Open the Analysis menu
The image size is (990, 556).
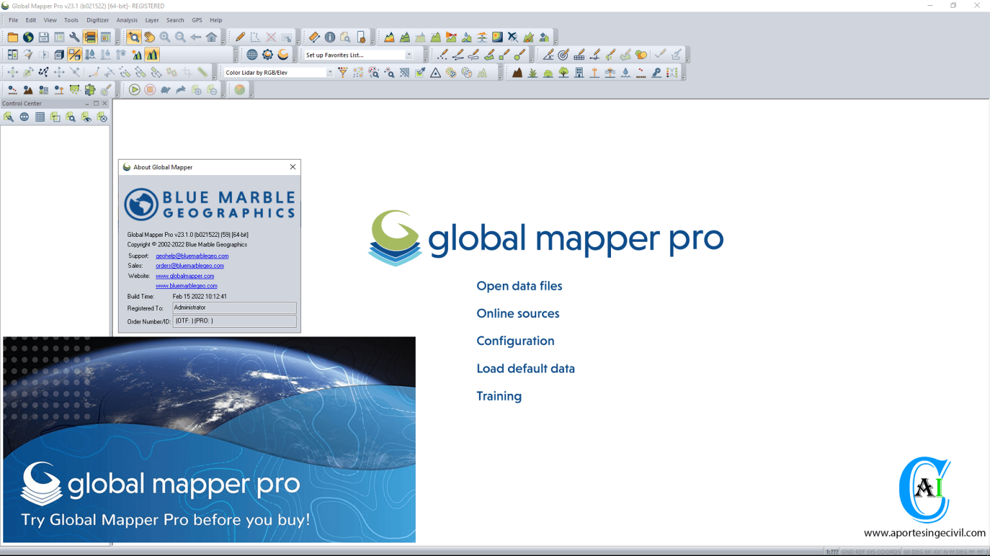[x=127, y=20]
